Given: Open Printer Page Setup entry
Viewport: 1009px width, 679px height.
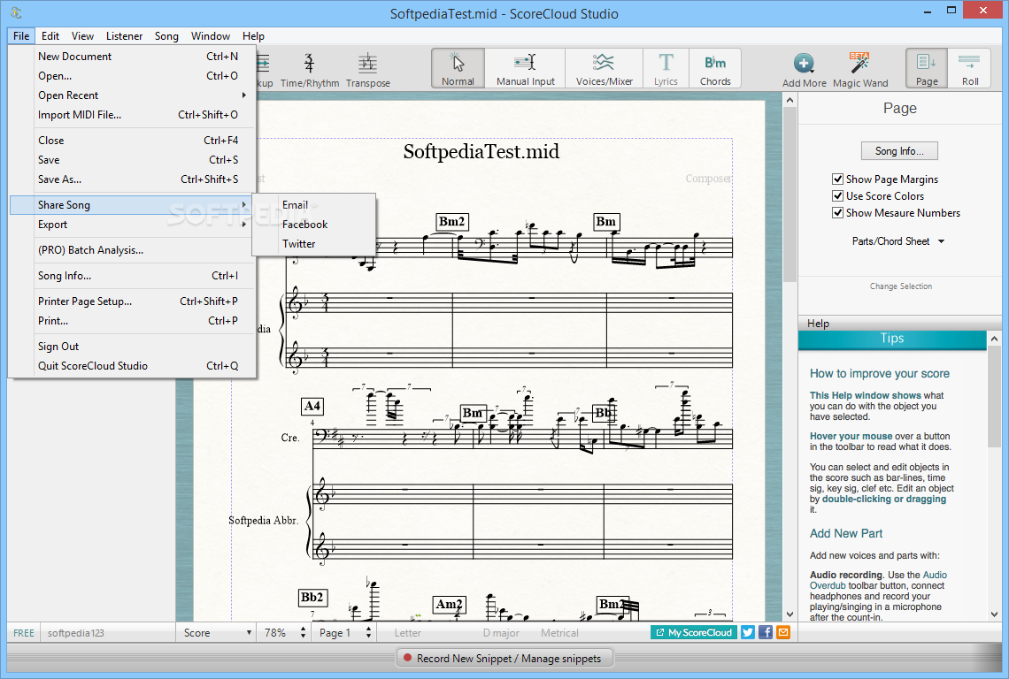Looking at the screenshot, I should point(133,301).
